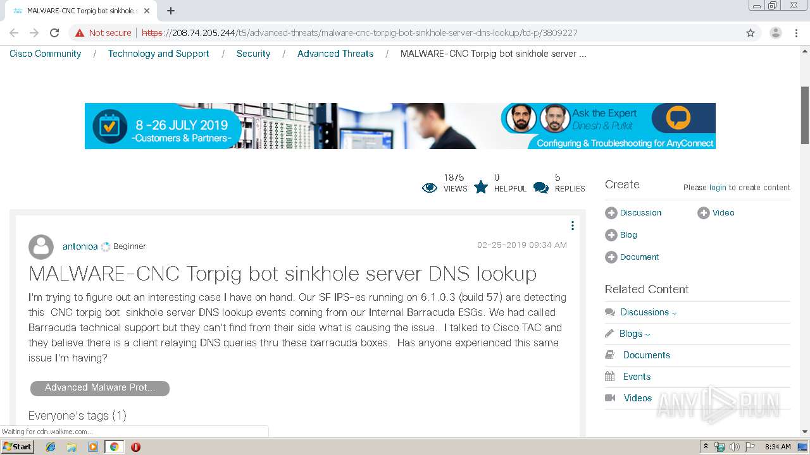This screenshot has height=455, width=810.
Task: Show hidden system tray icons
Action: click(x=706, y=447)
